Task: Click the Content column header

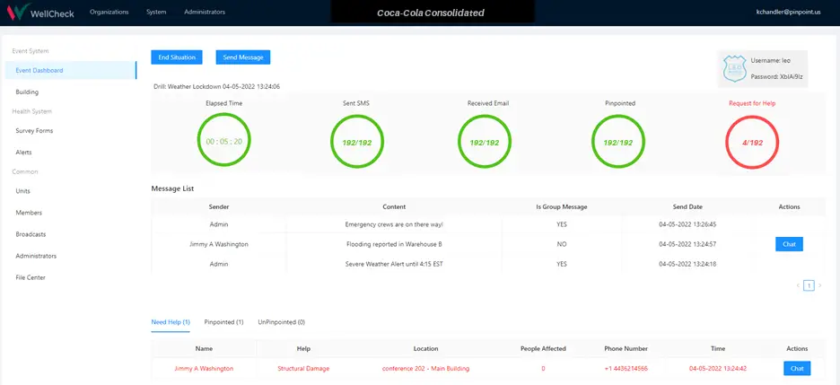Action: [394, 206]
